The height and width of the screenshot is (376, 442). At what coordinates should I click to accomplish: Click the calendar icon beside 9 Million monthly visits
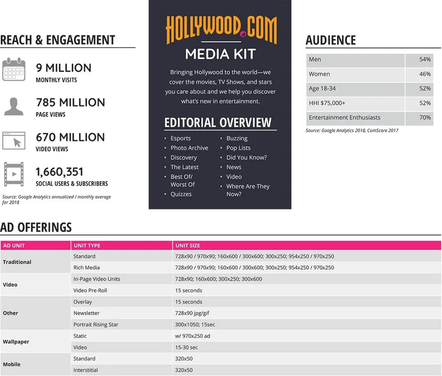tap(14, 70)
